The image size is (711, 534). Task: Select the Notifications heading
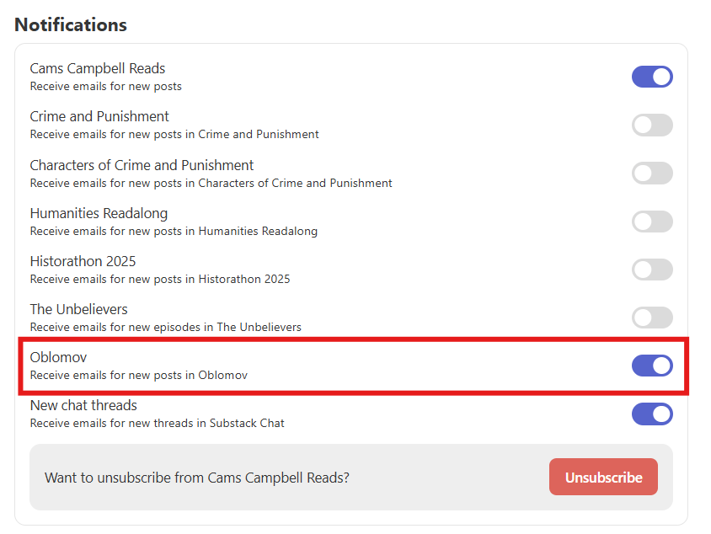click(71, 25)
